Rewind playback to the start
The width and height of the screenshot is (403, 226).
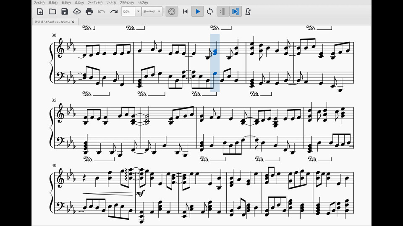(x=185, y=12)
